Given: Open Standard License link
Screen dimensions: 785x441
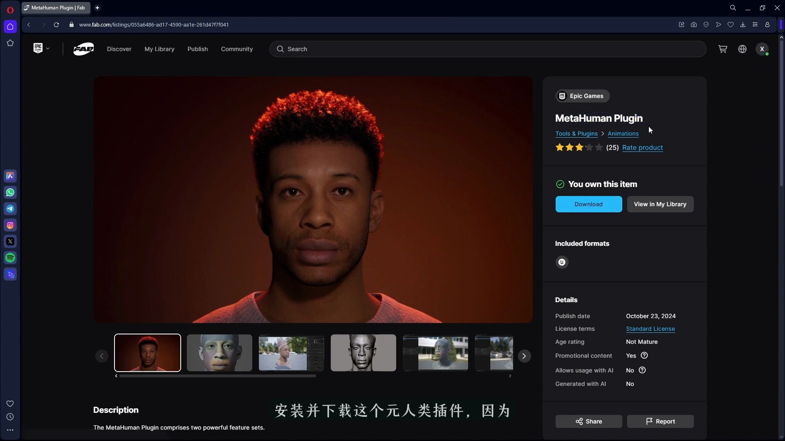Looking at the screenshot, I should 650,329.
